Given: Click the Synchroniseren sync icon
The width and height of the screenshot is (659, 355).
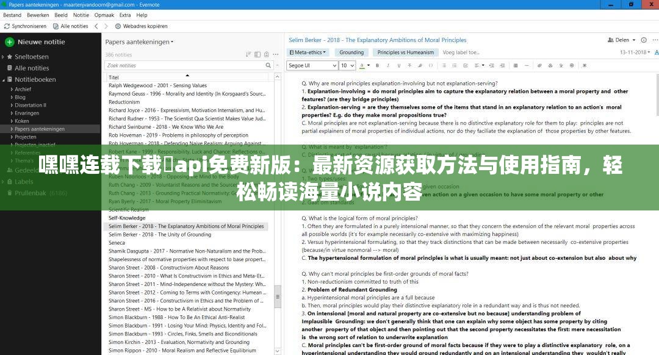Looking at the screenshot, I should [x=6, y=26].
